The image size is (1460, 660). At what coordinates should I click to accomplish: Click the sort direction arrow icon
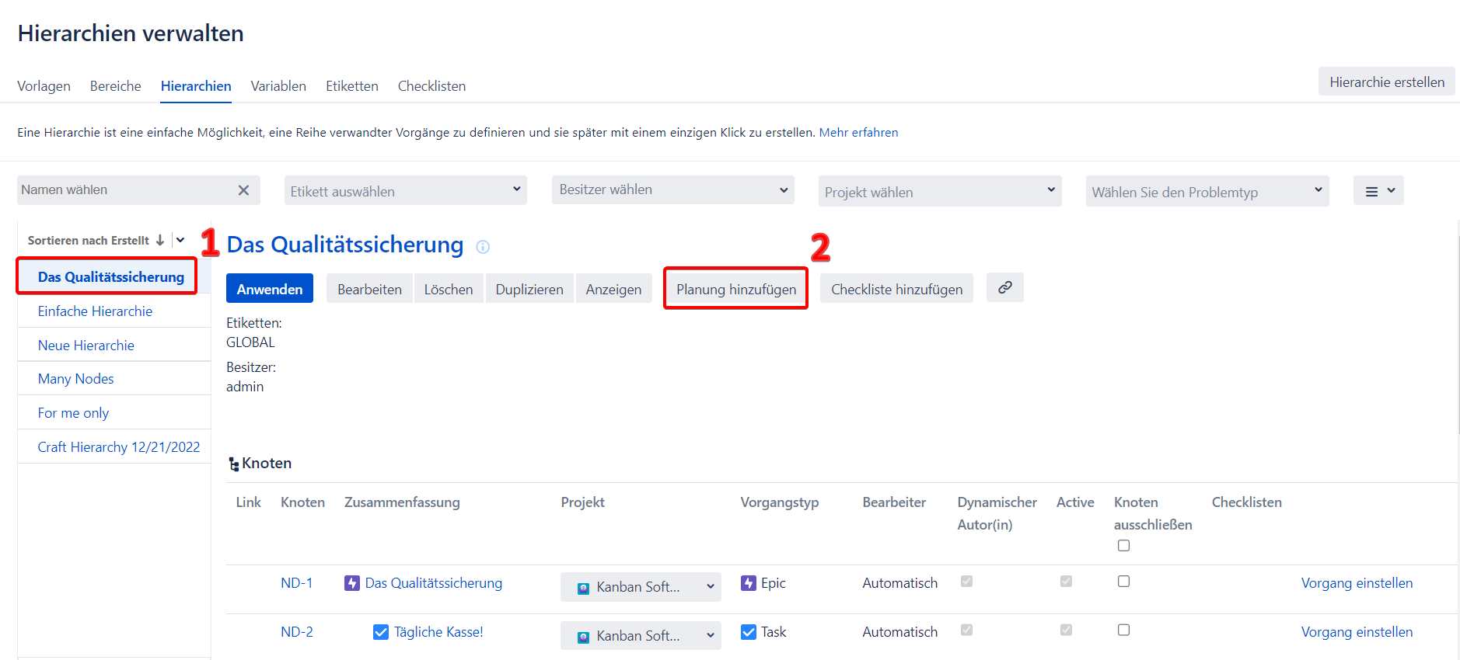160,241
